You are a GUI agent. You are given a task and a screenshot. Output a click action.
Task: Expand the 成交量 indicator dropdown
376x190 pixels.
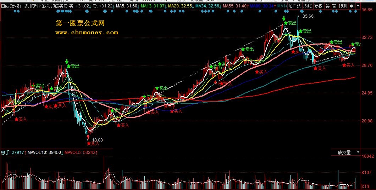[358, 152]
